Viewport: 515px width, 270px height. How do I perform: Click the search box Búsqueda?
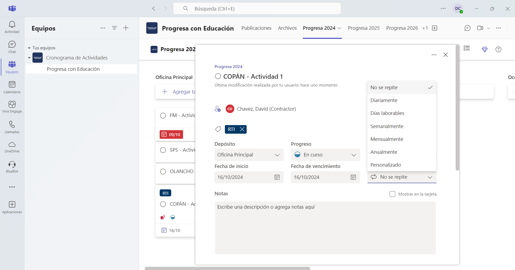[257, 9]
